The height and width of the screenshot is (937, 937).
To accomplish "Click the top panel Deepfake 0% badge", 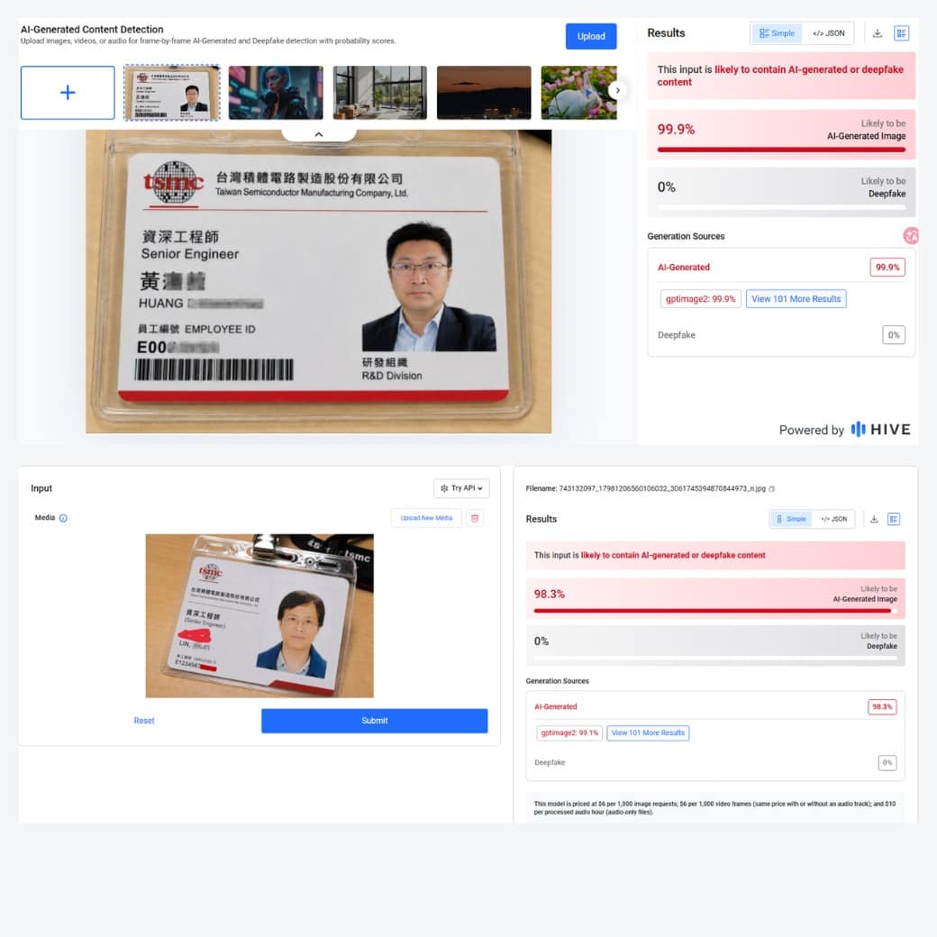I will click(x=894, y=334).
